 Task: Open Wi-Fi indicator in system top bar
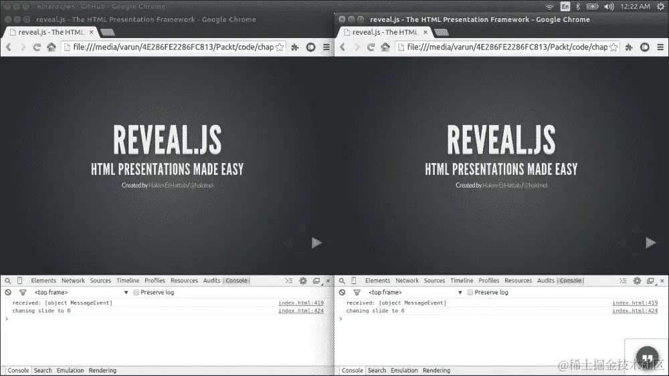pos(549,7)
